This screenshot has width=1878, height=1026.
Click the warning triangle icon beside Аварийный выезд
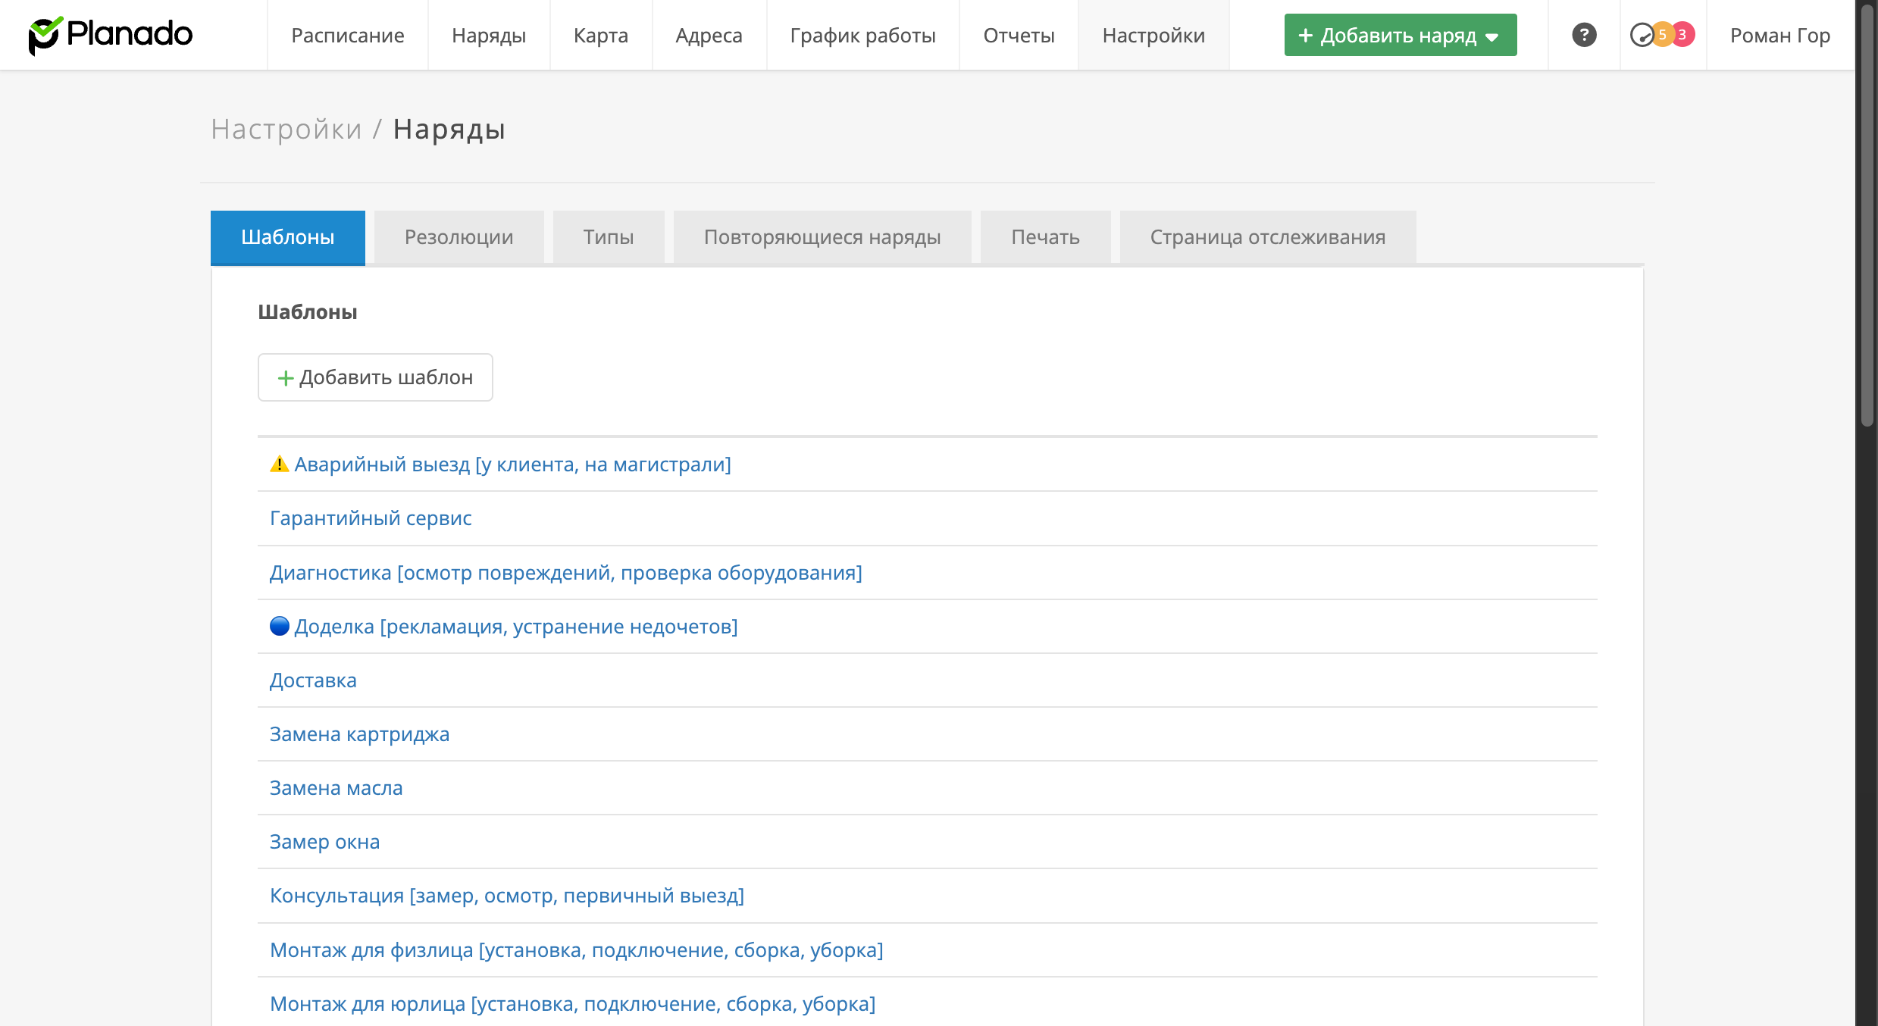(x=279, y=464)
